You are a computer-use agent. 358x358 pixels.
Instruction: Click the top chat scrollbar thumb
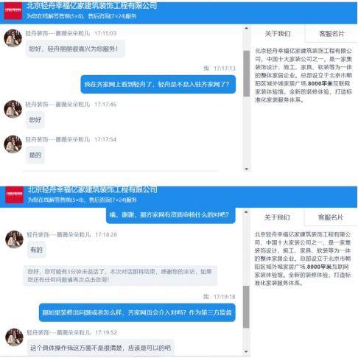(x=246, y=74)
